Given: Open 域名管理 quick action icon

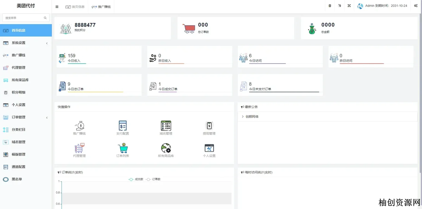Looking at the screenshot, I should 166,126.
